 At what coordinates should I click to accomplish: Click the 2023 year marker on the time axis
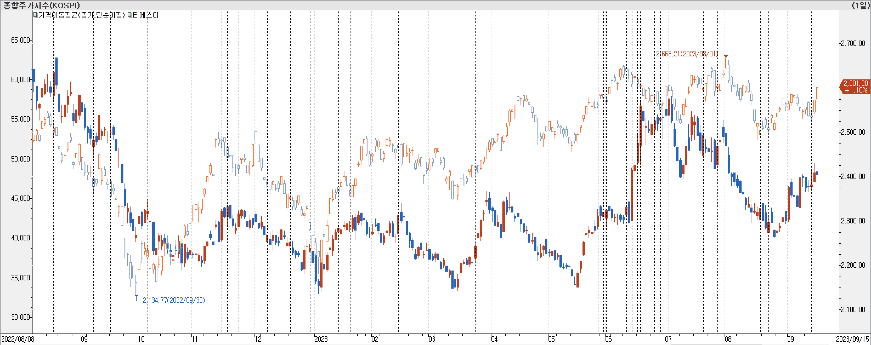click(x=321, y=339)
